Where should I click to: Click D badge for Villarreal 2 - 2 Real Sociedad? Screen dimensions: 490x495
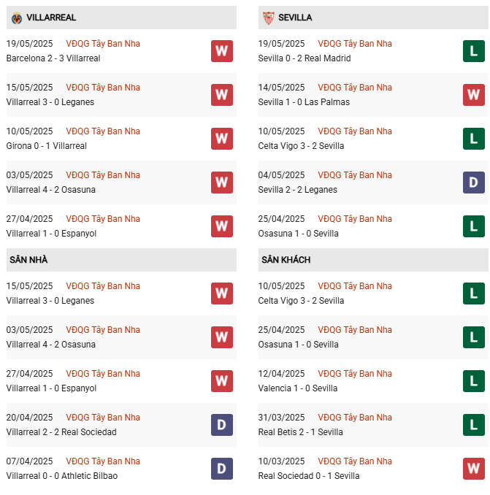coord(222,425)
